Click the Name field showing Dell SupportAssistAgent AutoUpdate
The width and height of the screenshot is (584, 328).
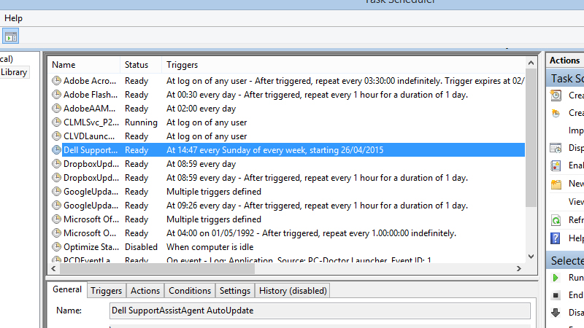pyautogui.click(x=320, y=311)
